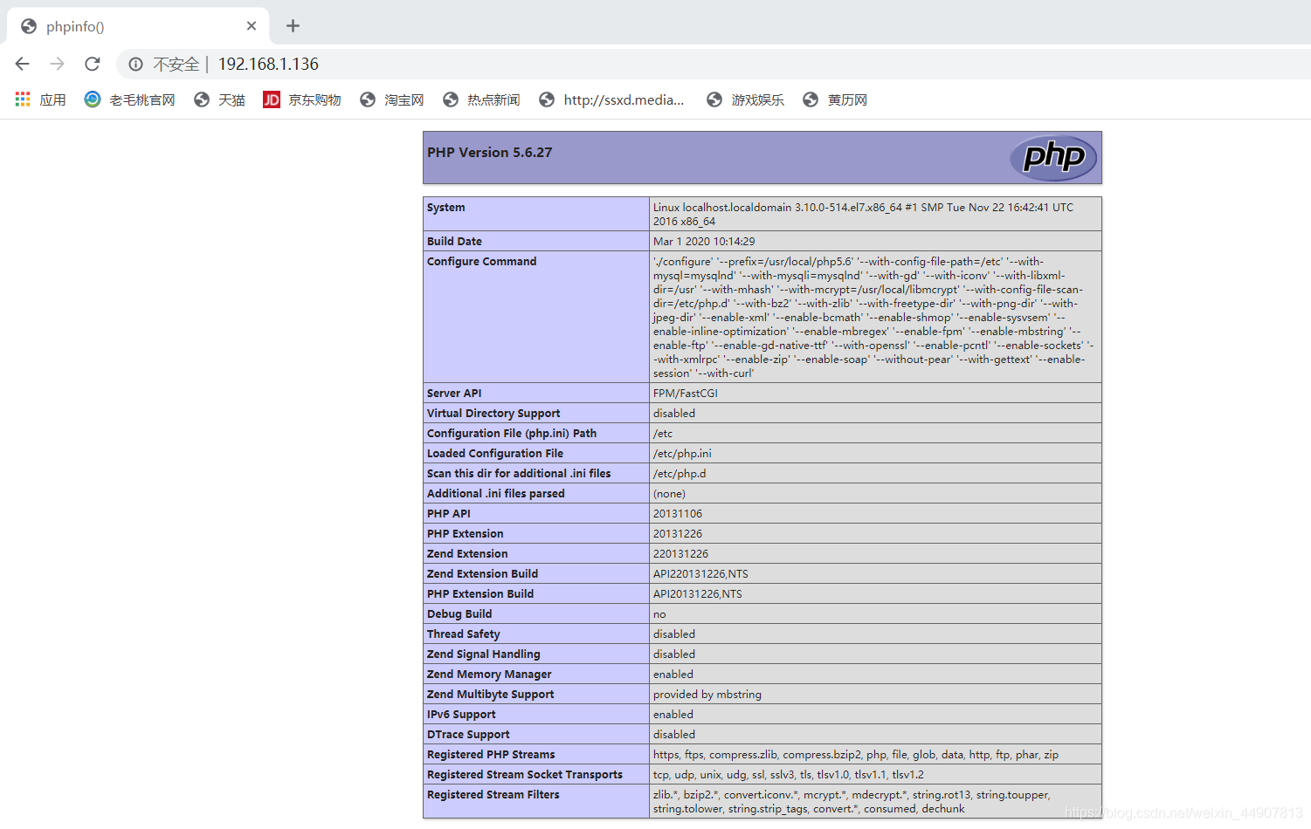Click the Server API value FPM/FastCGI
1311x829 pixels.
[686, 394]
